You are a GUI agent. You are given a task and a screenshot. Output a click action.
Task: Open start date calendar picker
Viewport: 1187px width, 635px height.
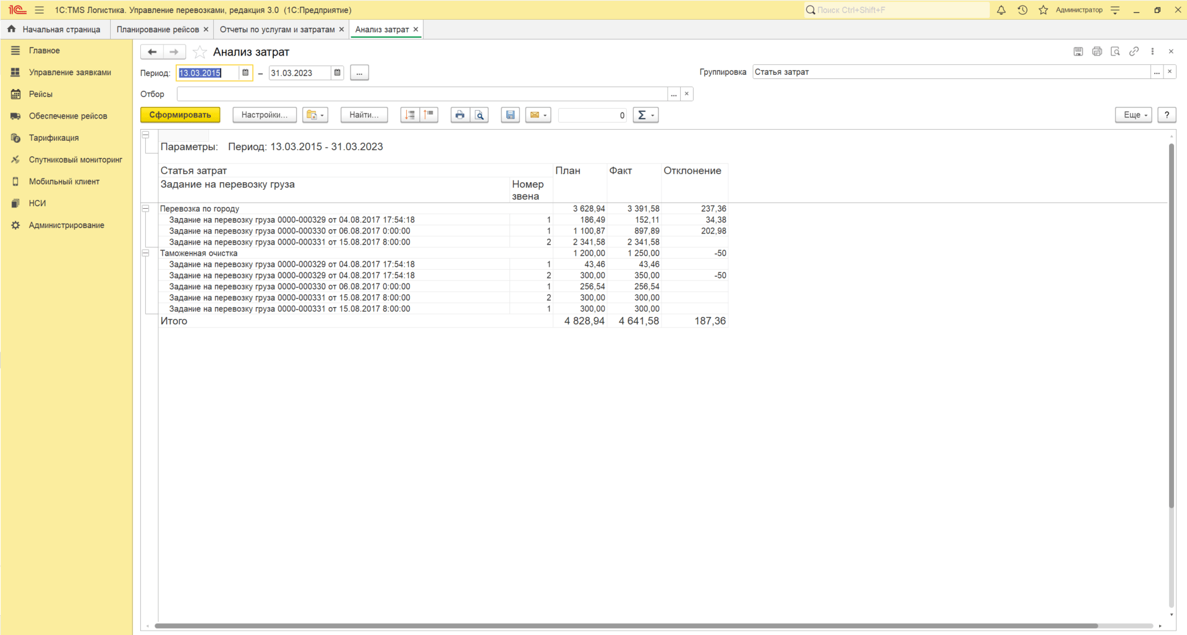(245, 73)
